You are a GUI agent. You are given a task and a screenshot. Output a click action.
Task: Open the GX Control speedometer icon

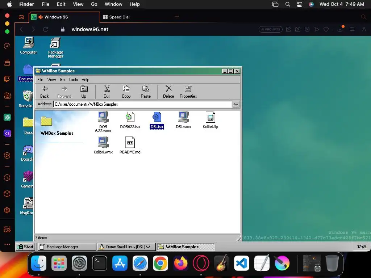pyautogui.click(x=7, y=46)
